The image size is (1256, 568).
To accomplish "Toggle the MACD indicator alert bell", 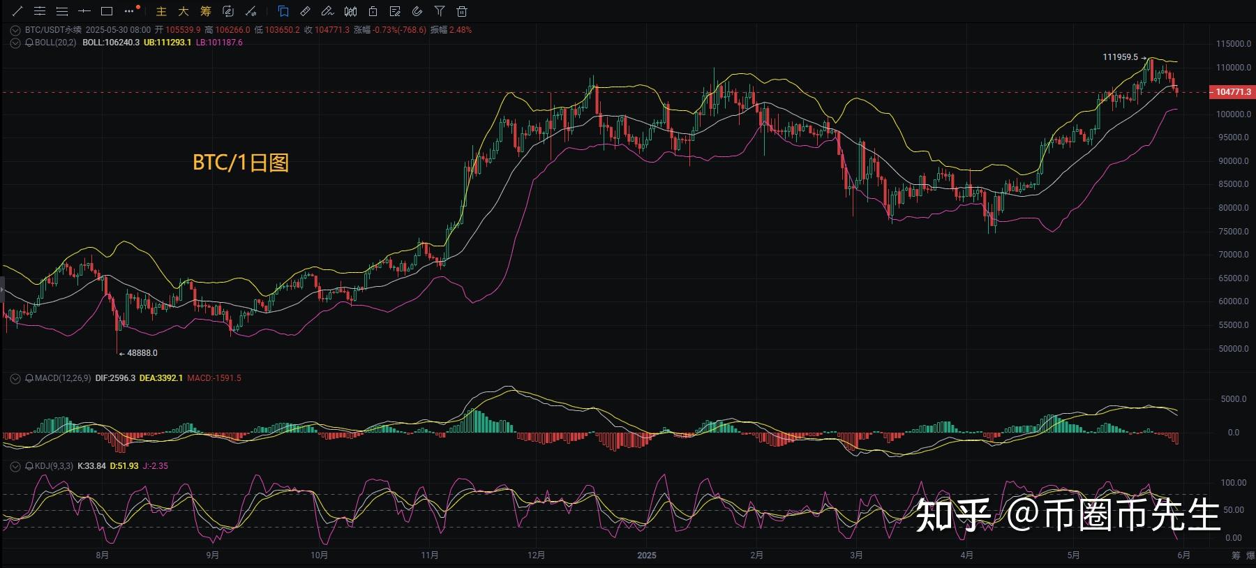I will click(29, 378).
